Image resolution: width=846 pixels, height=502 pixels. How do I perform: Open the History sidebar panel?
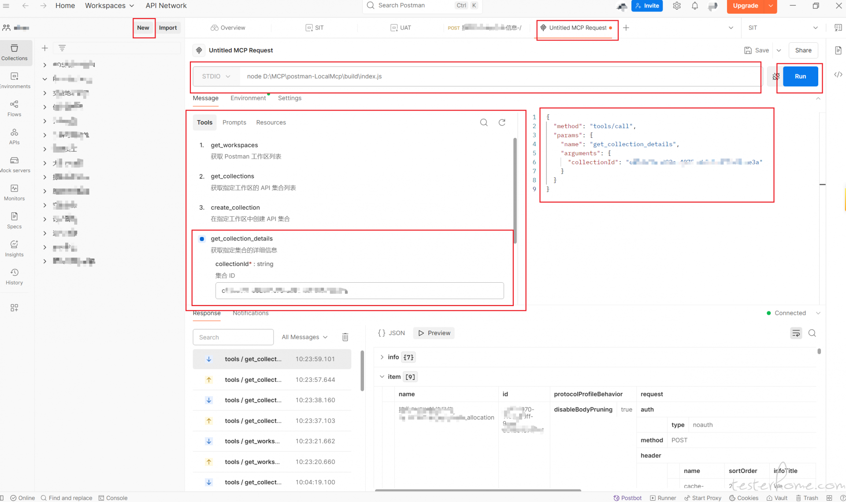coord(15,277)
